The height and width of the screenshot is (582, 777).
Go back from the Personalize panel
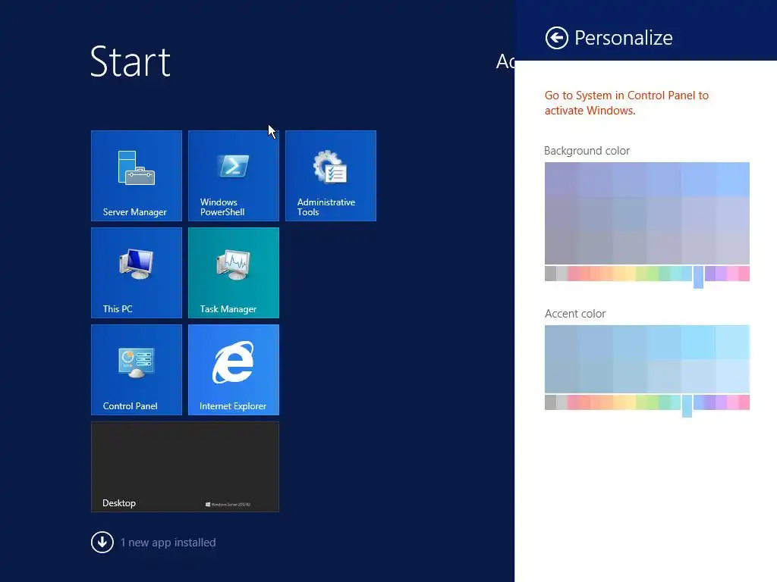click(x=556, y=38)
